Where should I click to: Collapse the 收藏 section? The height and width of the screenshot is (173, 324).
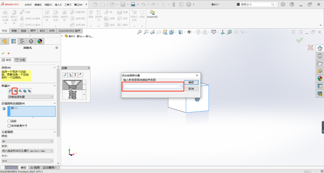tap(55, 86)
